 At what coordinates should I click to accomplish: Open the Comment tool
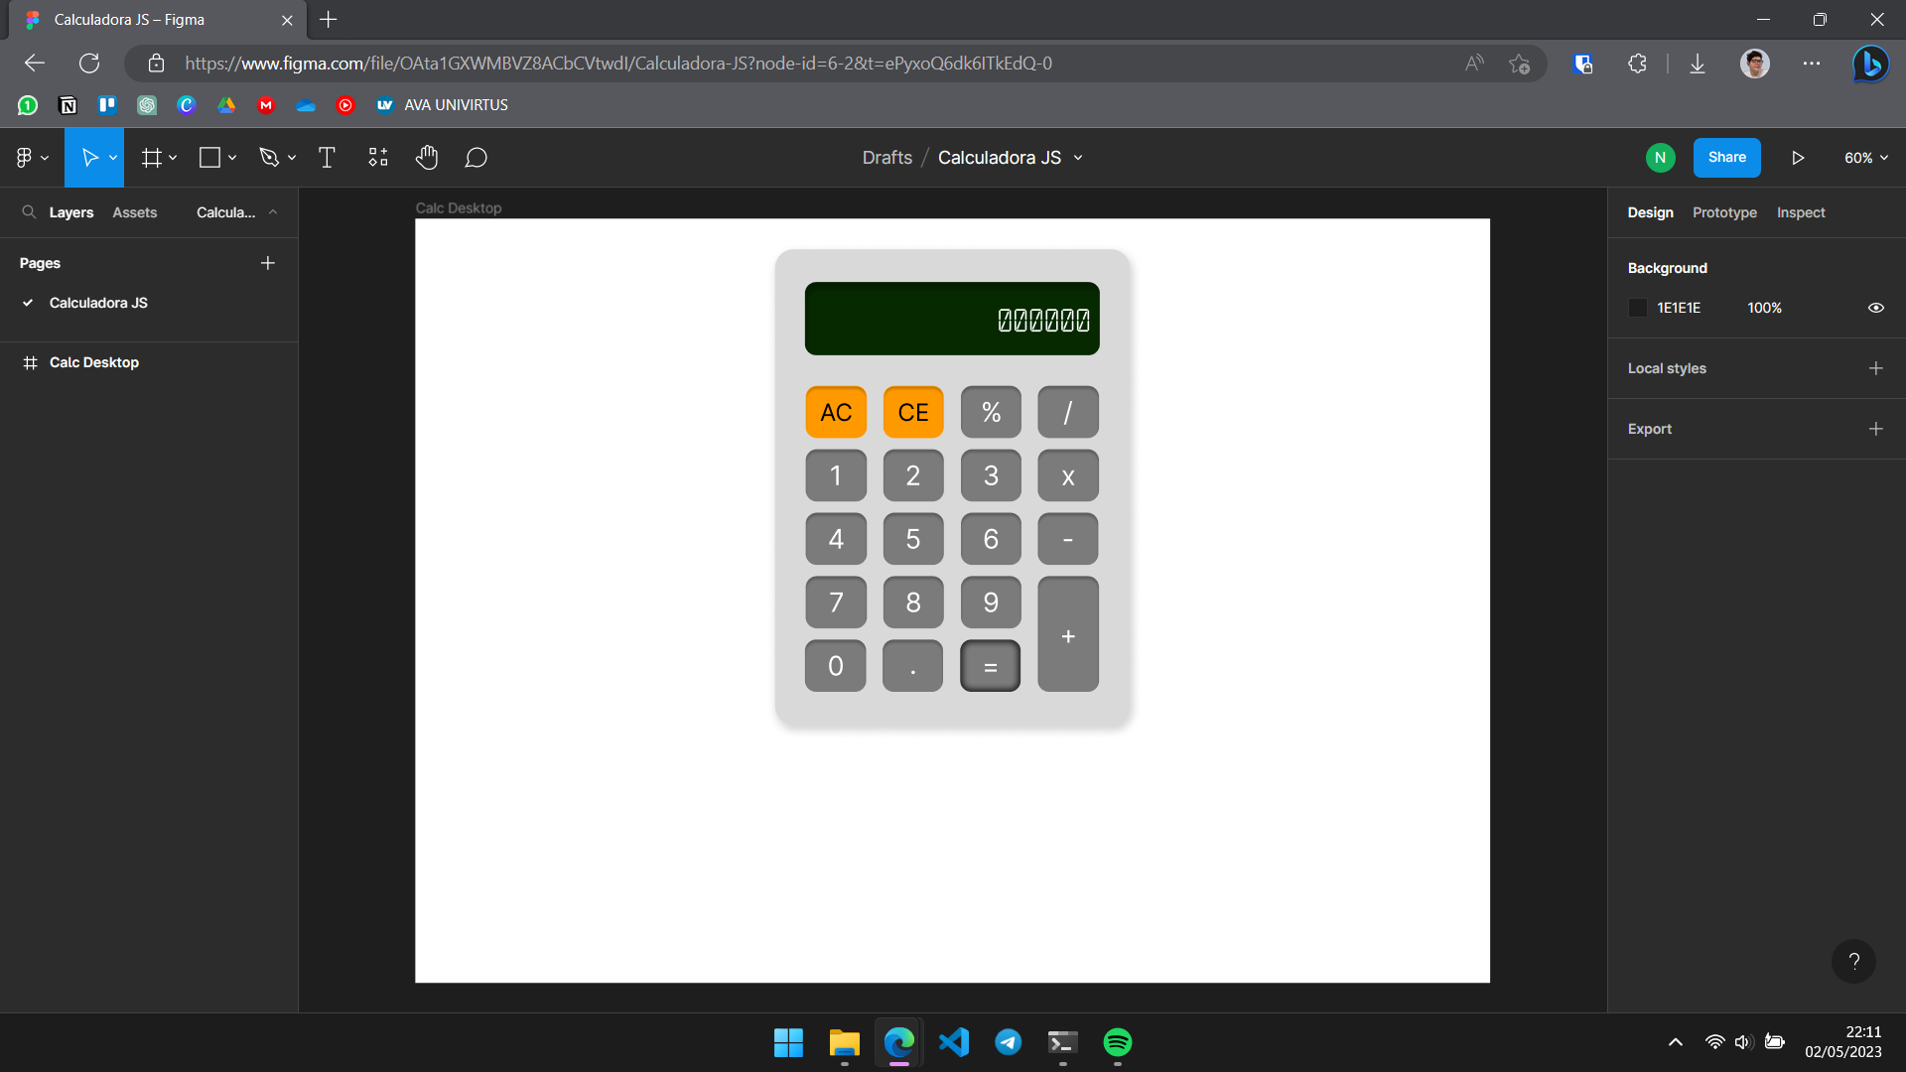(x=476, y=157)
